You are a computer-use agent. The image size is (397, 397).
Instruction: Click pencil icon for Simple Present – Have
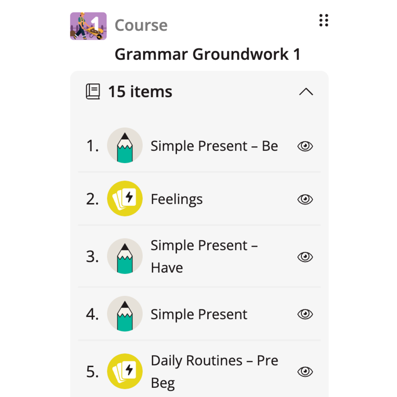[x=125, y=256]
